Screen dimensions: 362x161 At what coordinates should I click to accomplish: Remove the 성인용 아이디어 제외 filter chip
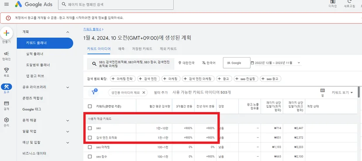click(143, 92)
